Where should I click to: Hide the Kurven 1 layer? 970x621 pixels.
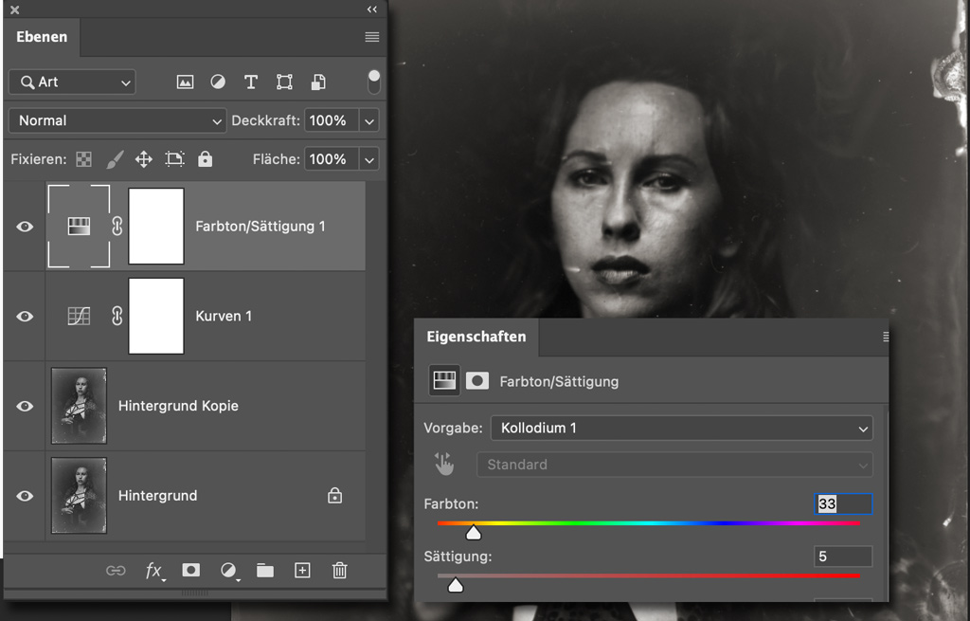tap(25, 317)
